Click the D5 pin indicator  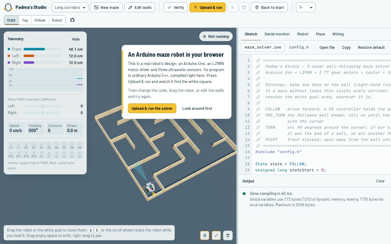pos(49,146)
